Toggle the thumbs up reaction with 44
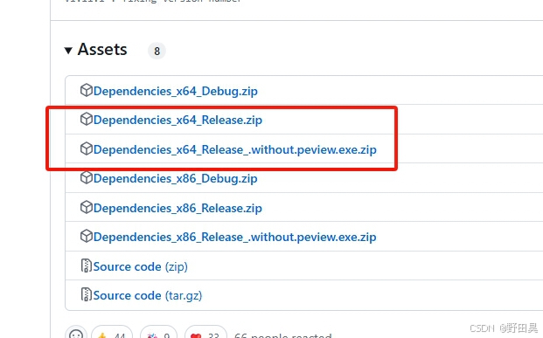This screenshot has height=338, width=543. (112, 334)
